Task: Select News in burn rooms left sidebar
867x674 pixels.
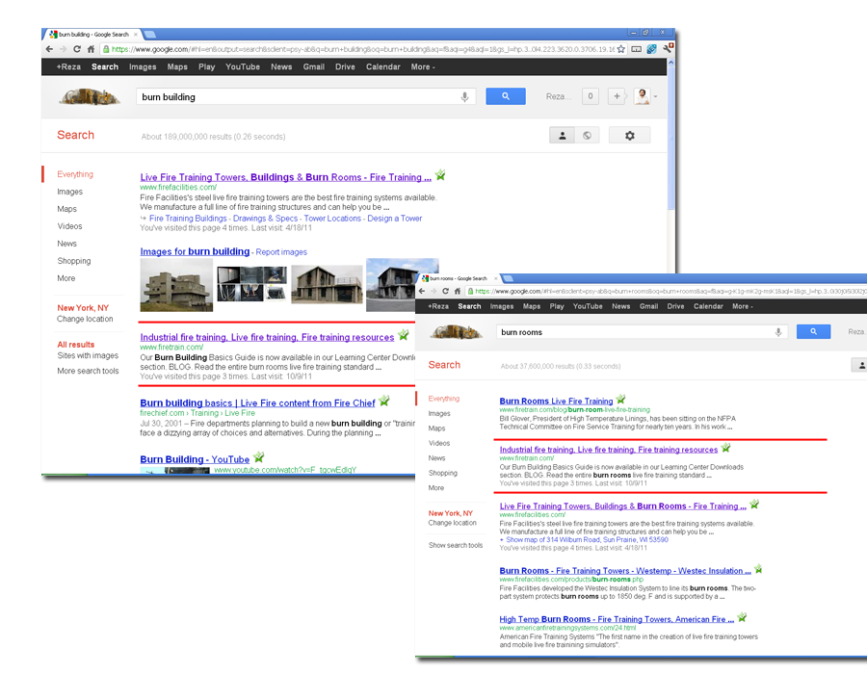Action: [x=436, y=458]
